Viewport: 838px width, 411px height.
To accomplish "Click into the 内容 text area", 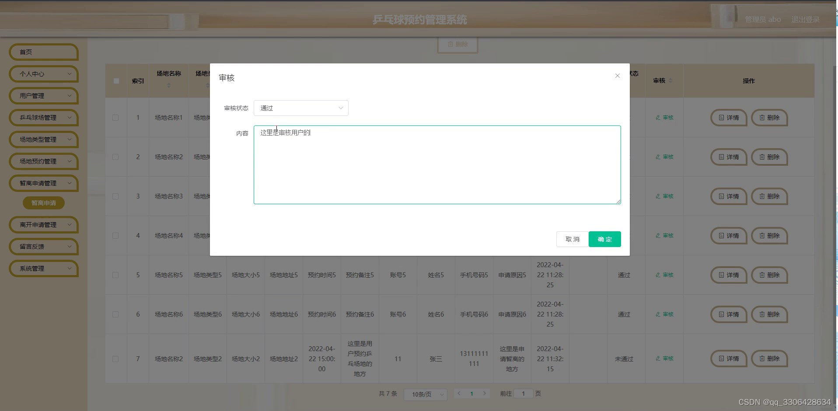I will 437,165.
